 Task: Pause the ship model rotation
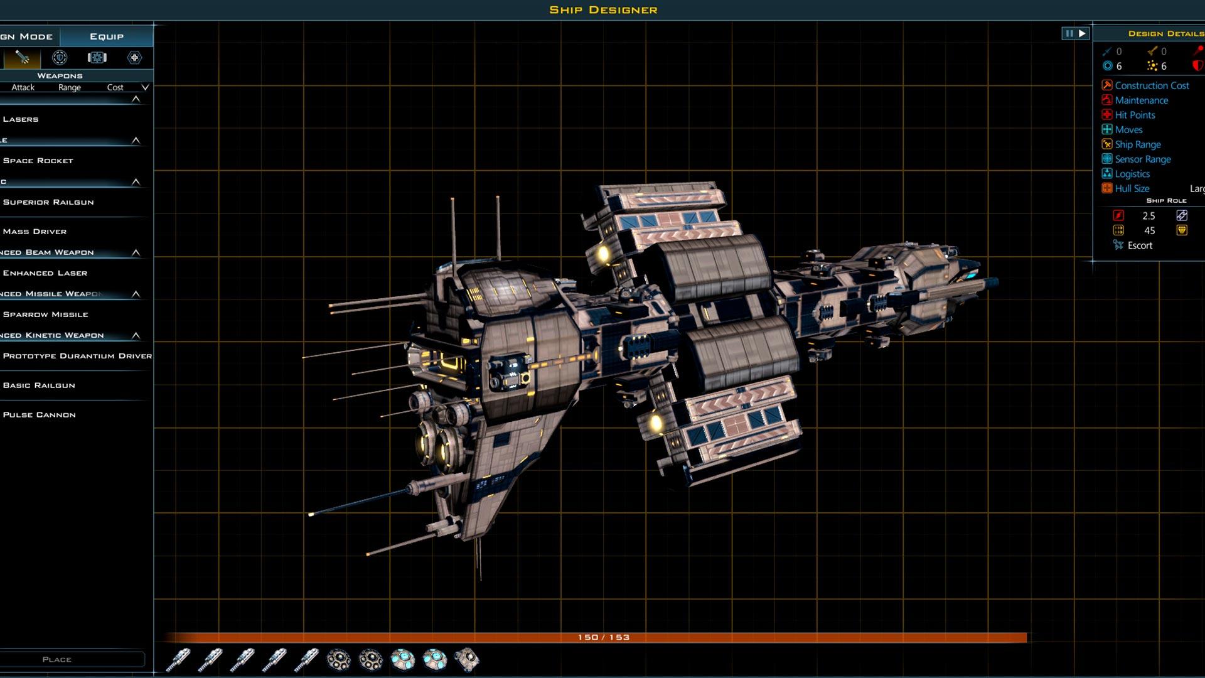[1069, 33]
